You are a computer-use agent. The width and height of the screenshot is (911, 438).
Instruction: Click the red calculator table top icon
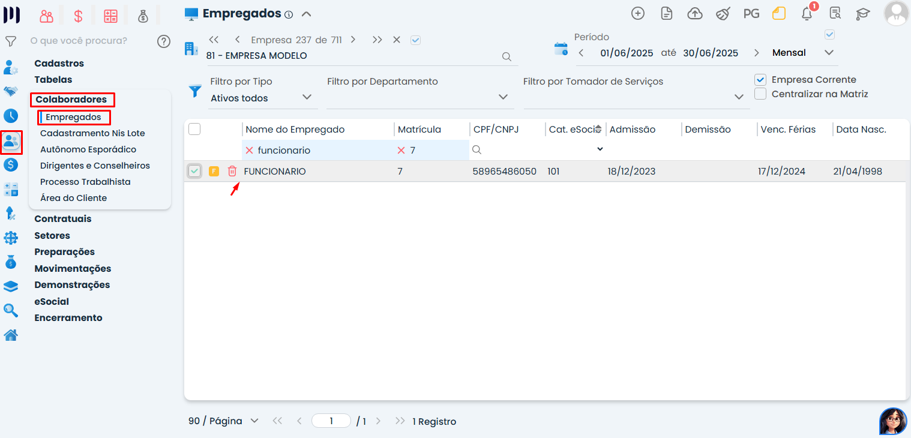click(x=110, y=16)
